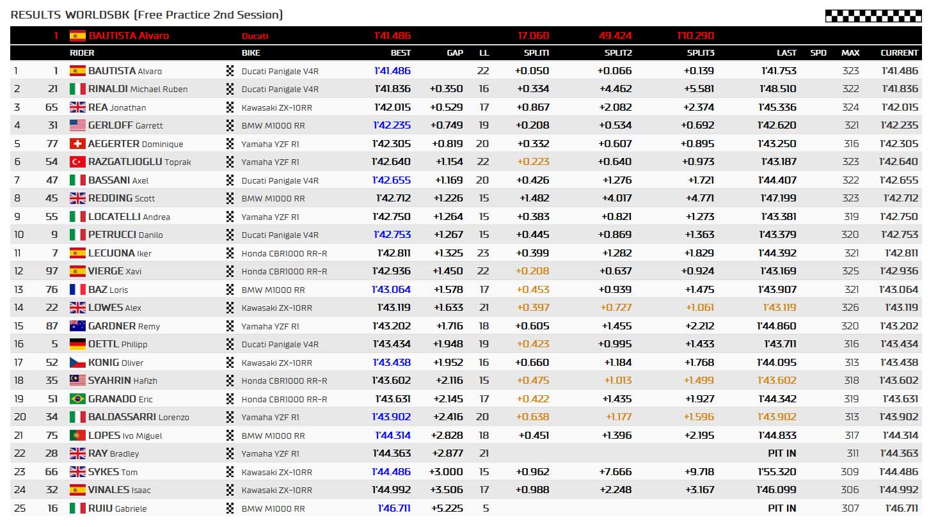This screenshot has width=938, height=527.
Task: Click the Czech flag beside KONIG
Action: coord(77,363)
